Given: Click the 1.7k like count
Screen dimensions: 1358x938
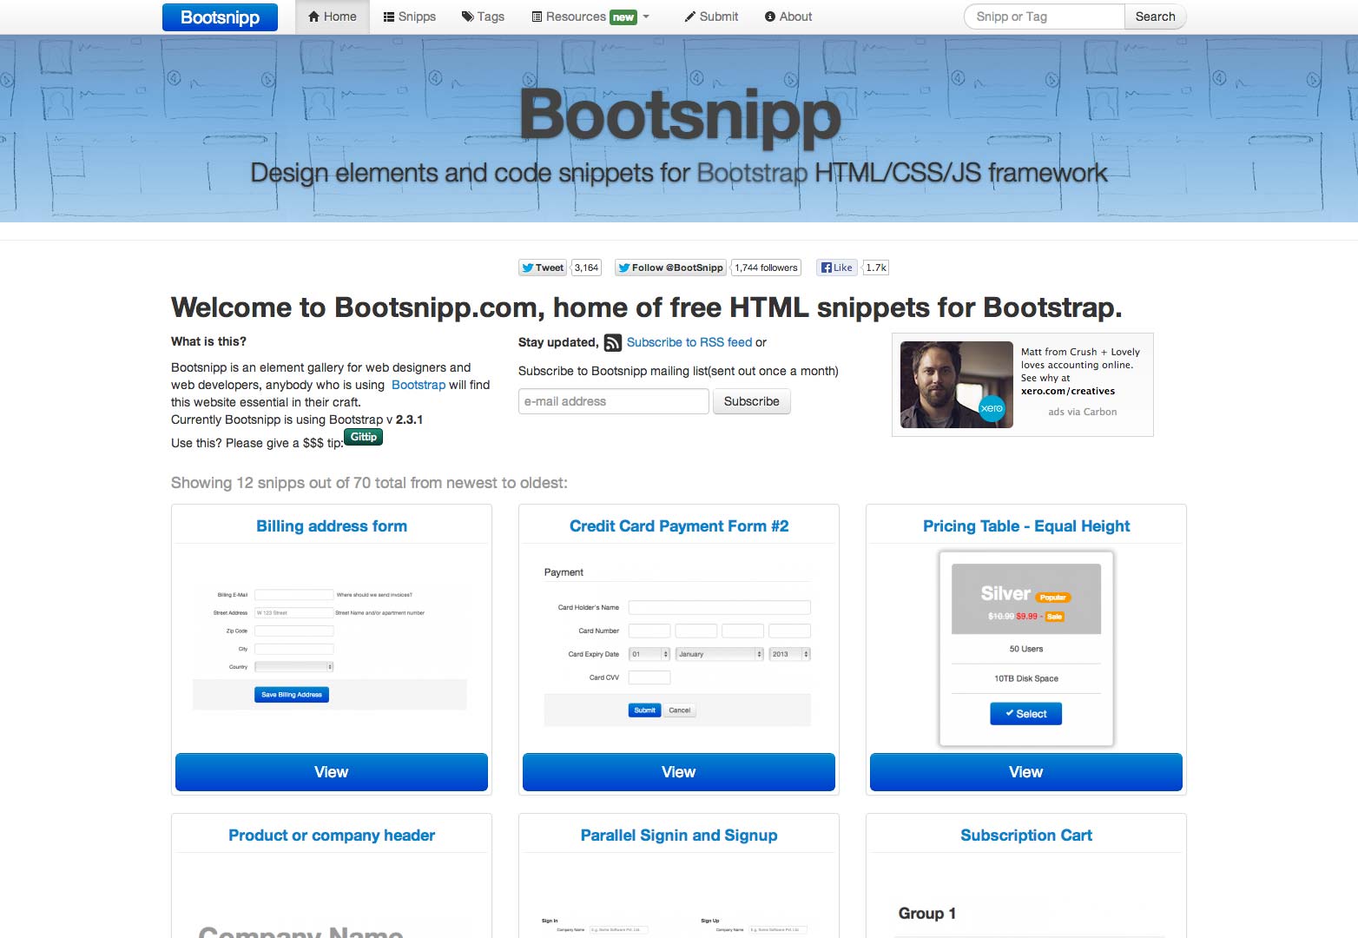Looking at the screenshot, I should pyautogui.click(x=876, y=268).
